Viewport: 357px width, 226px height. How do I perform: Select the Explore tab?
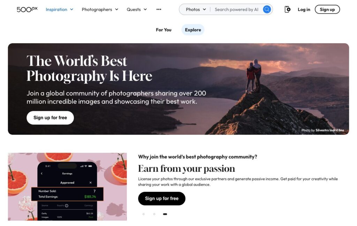(193, 30)
